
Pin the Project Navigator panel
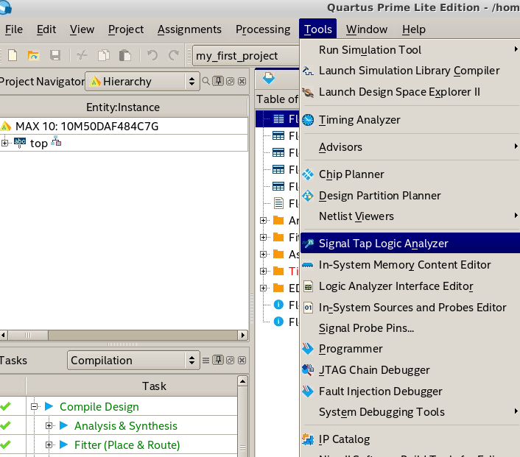[x=218, y=81]
